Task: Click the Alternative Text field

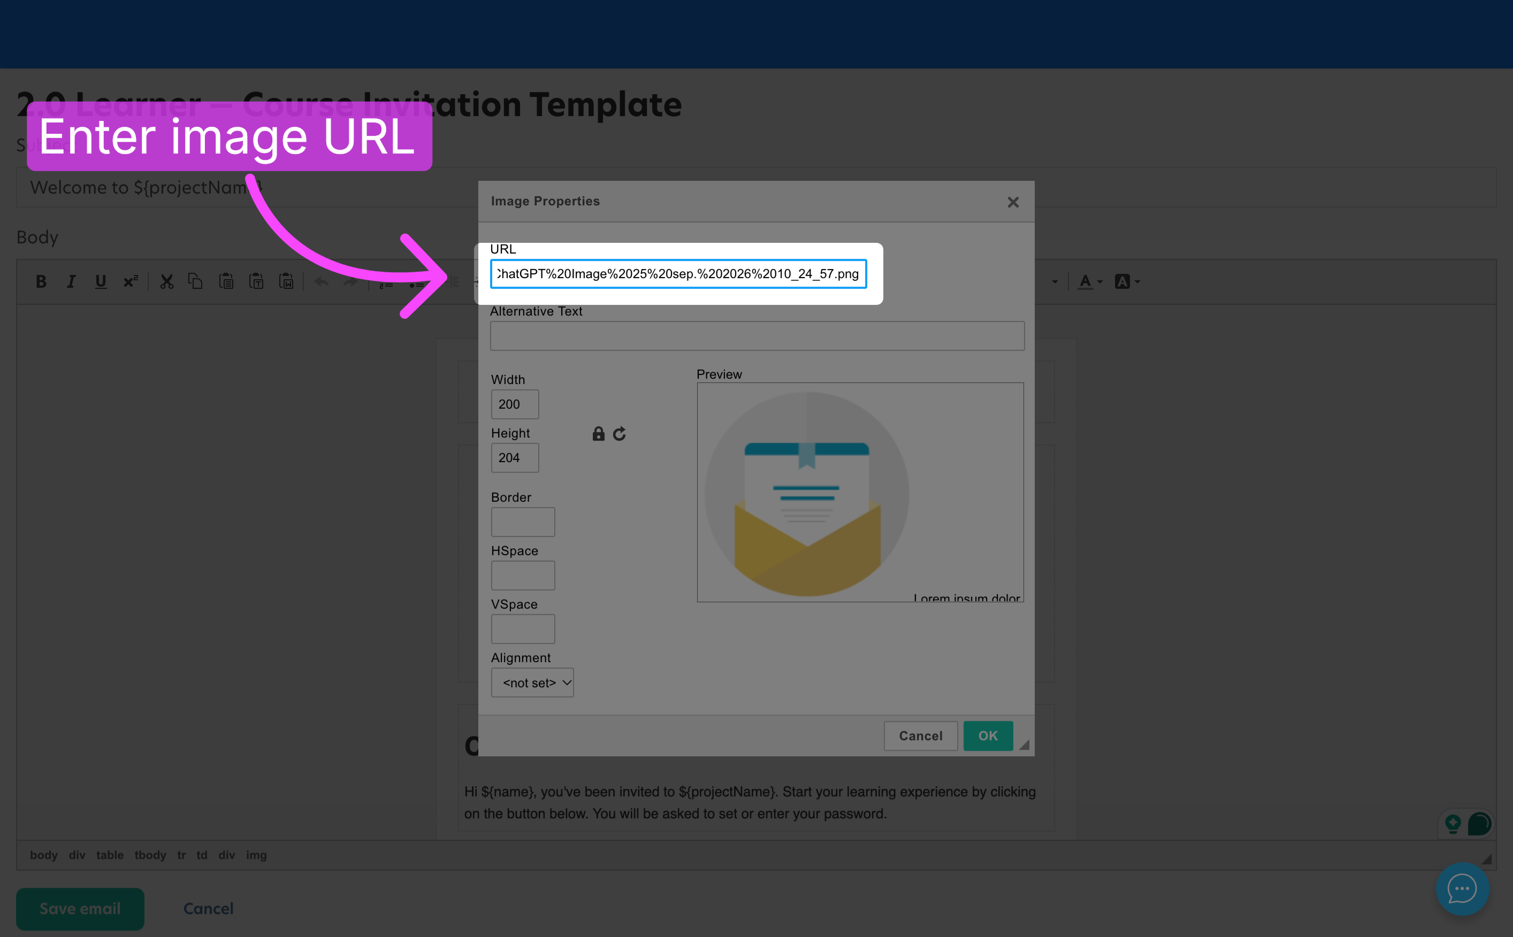Action: (x=757, y=336)
